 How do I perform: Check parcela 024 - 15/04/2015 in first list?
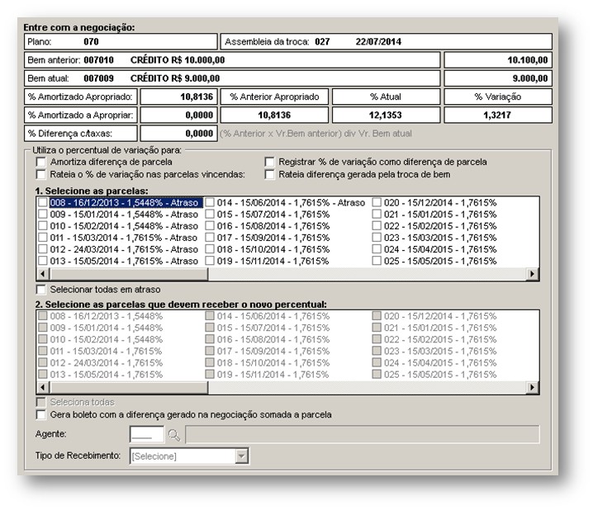click(377, 249)
